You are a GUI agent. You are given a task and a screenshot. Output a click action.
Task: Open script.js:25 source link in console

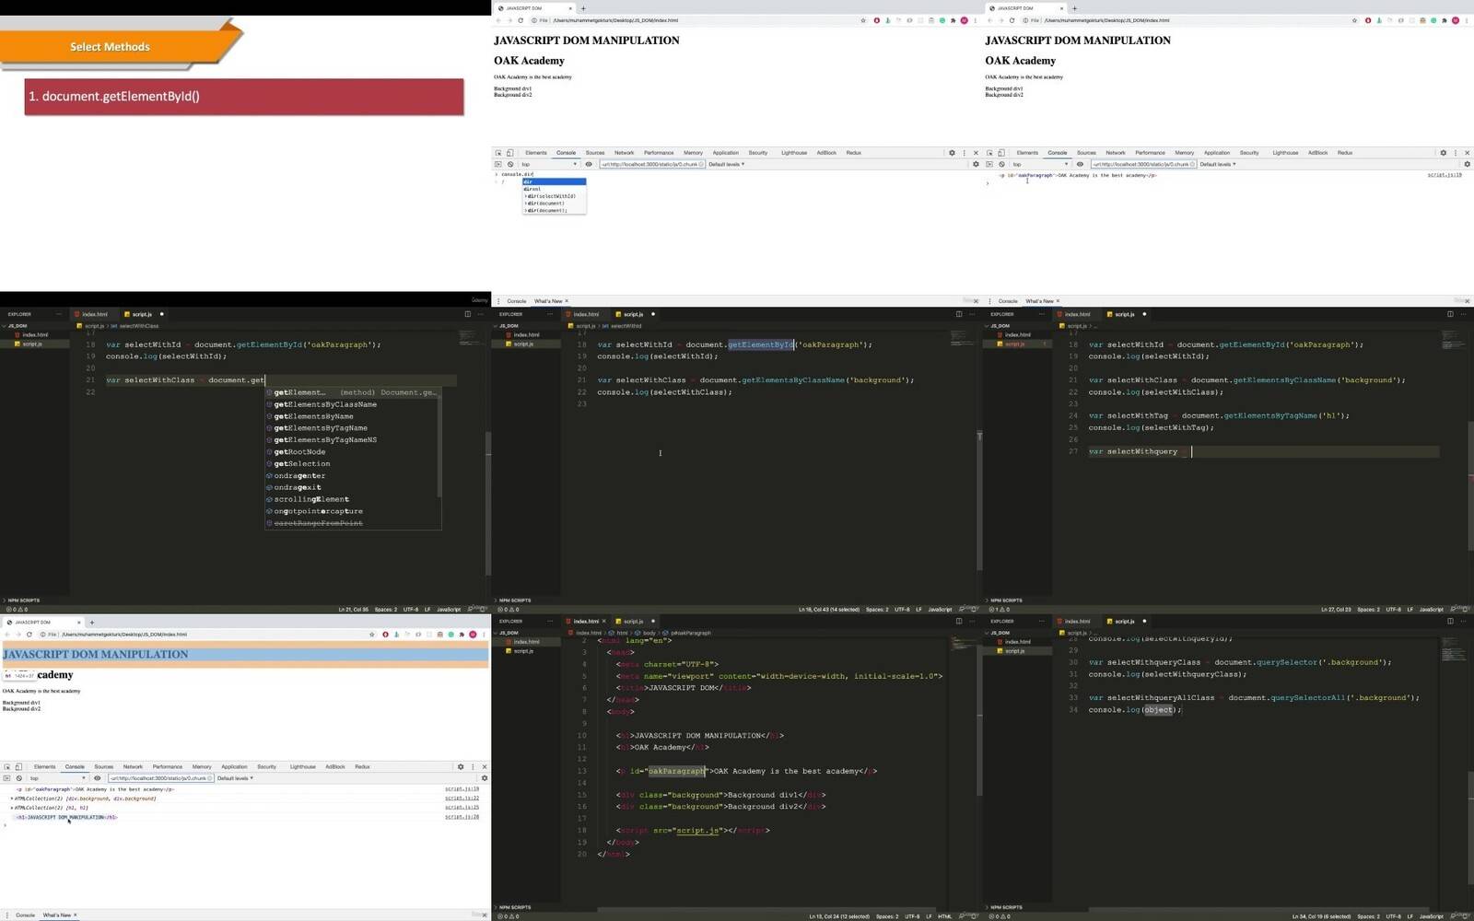pos(462,808)
